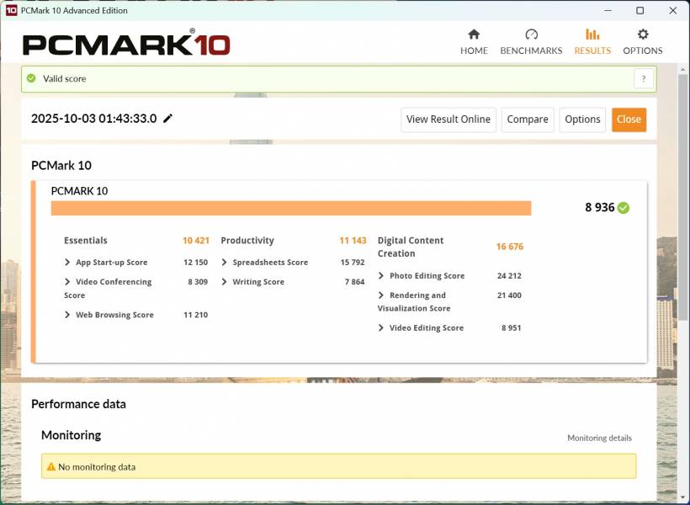
Task: Expand the App Start-up Score row
Action: point(67,263)
